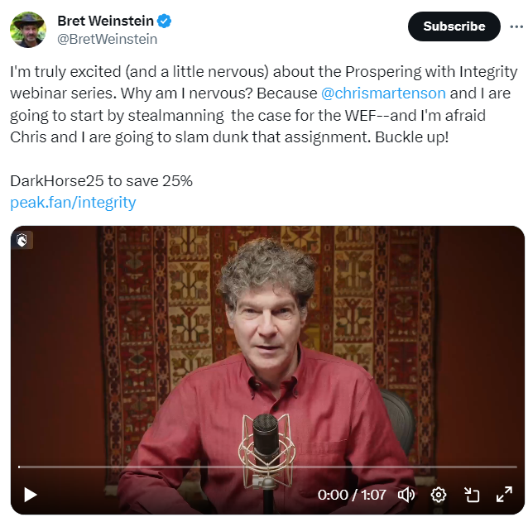This screenshot has width=528, height=522.
Task: Play the embedded video
Action: pos(31,495)
